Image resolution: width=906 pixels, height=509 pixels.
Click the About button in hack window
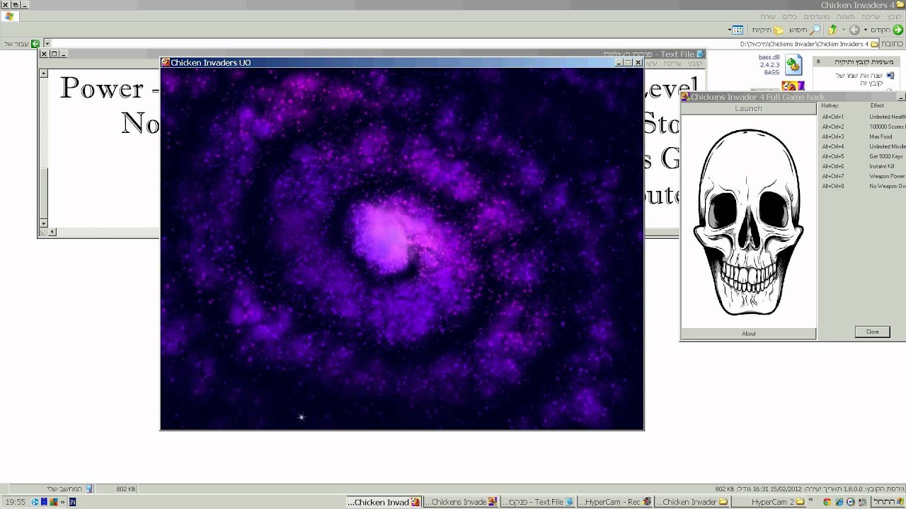pyautogui.click(x=748, y=334)
